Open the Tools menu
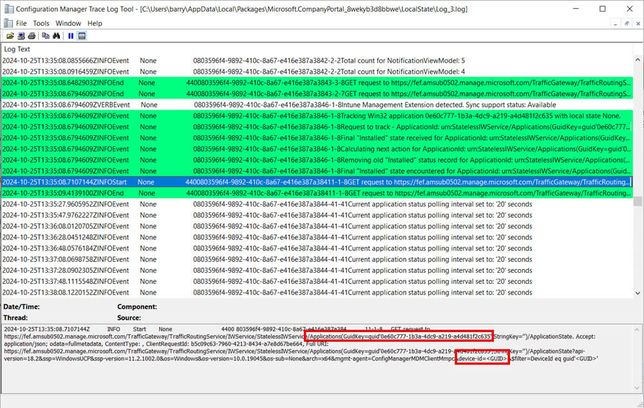Screen dimensions: 644x408 pyautogui.click(x=41, y=23)
